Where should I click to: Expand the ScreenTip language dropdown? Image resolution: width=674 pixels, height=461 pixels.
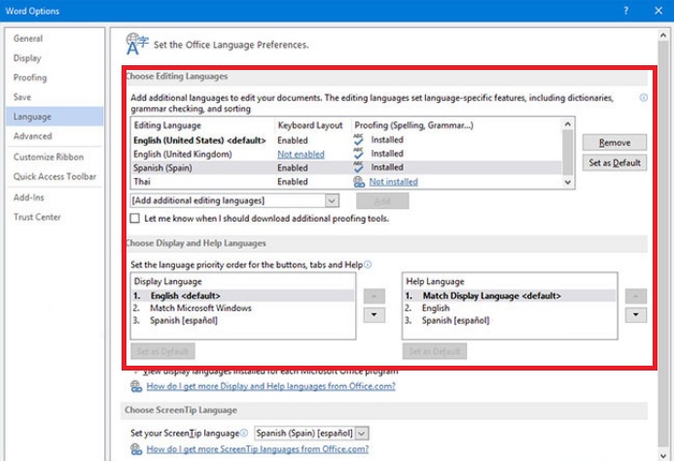[362, 433]
